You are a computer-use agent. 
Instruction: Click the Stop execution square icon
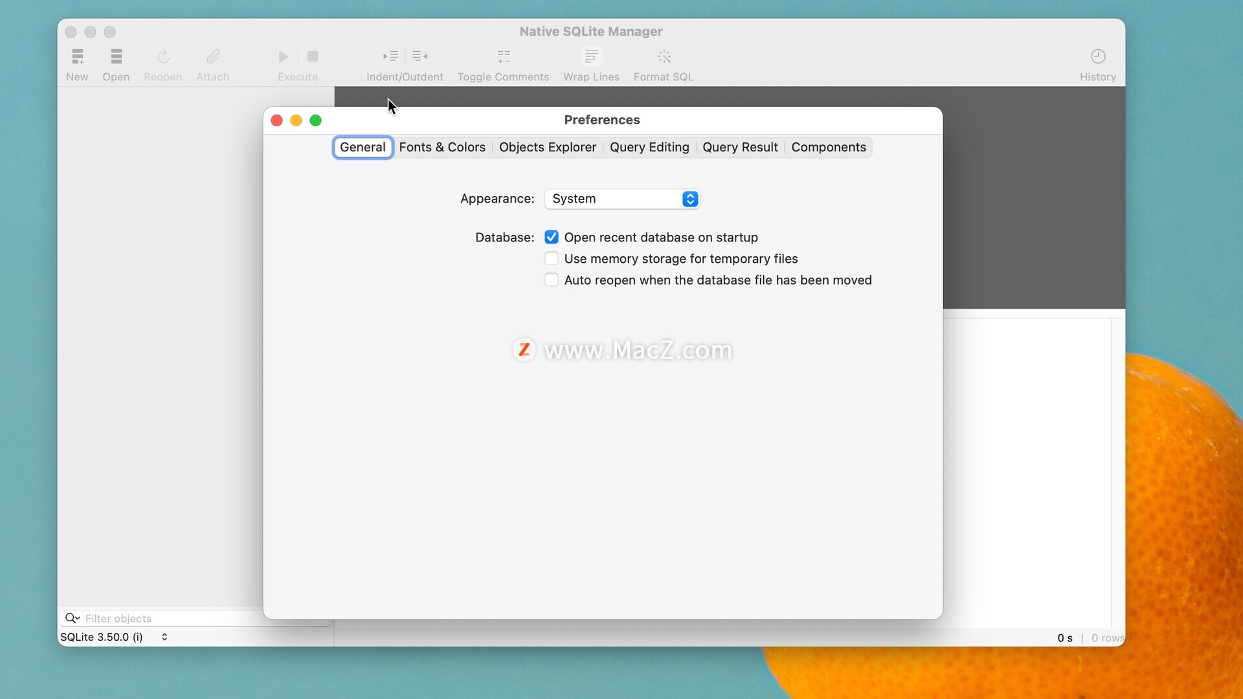pos(313,57)
